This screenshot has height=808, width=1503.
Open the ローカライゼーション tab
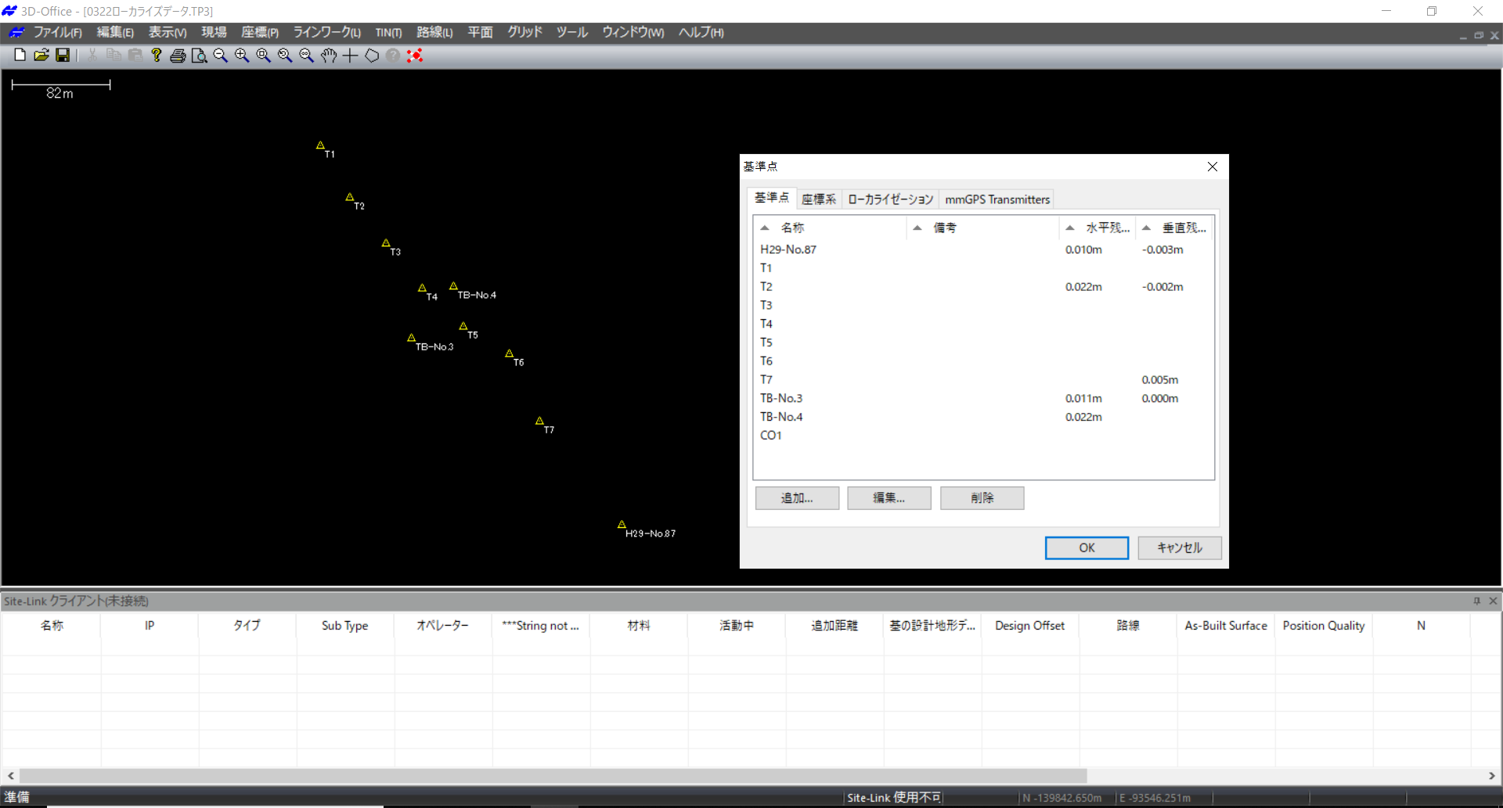(x=890, y=199)
